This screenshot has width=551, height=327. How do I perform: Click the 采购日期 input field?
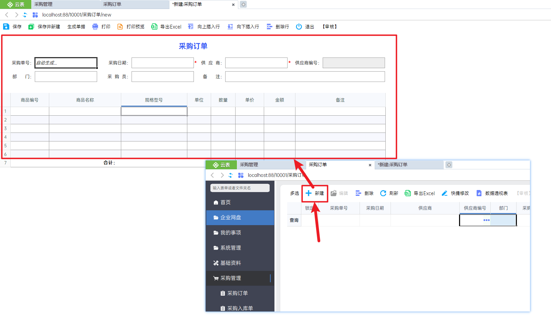pos(163,63)
